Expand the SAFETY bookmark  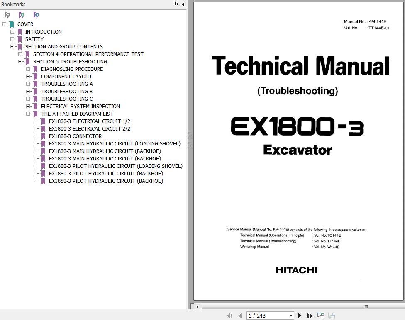click(12, 39)
